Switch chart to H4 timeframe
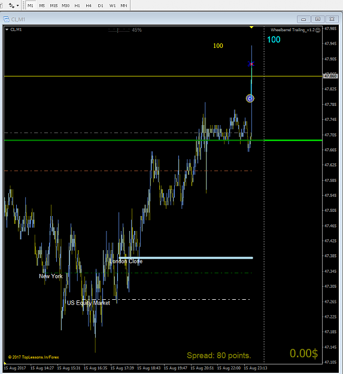The width and height of the screenshot is (343, 374). 89,5
